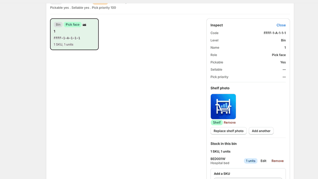
Task: Click the Pick face tag on bin card
Action: 73,25
